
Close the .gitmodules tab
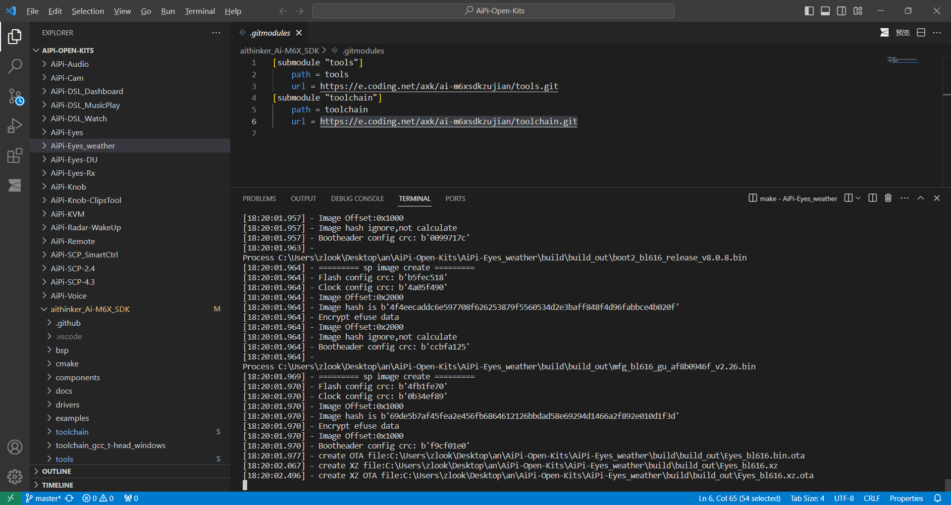pyautogui.click(x=299, y=33)
